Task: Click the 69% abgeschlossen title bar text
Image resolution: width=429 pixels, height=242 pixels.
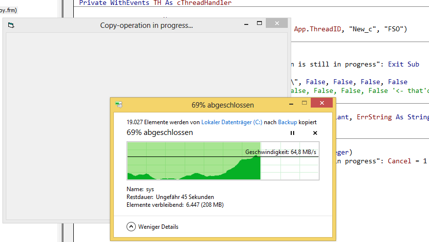Action: click(x=222, y=105)
